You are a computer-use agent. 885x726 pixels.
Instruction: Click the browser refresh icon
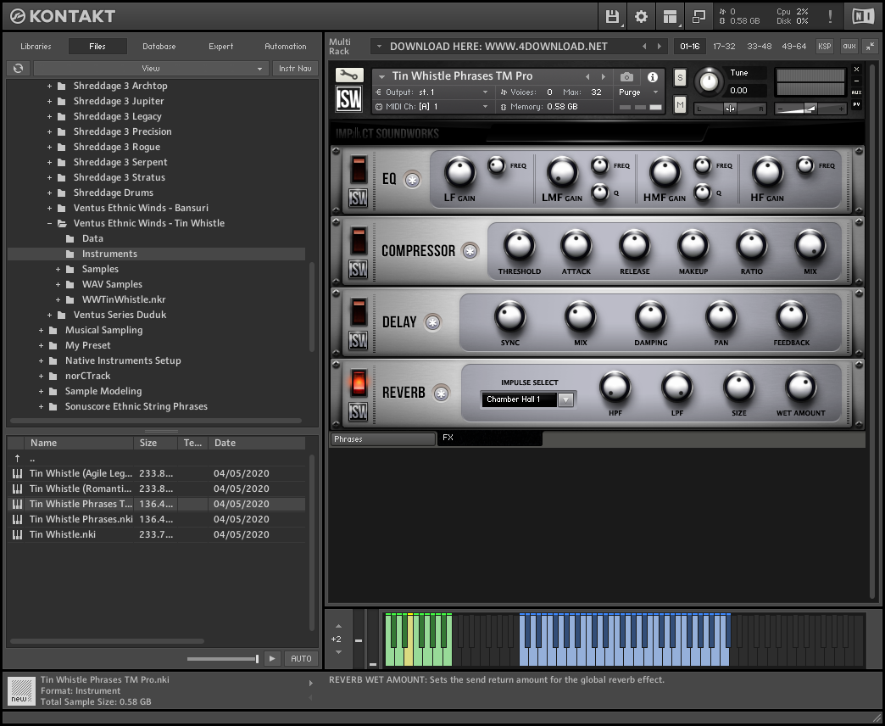(18, 69)
